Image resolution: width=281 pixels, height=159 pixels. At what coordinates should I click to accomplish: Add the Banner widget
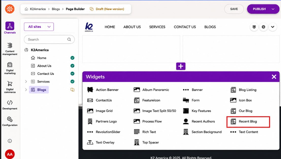point(193,90)
